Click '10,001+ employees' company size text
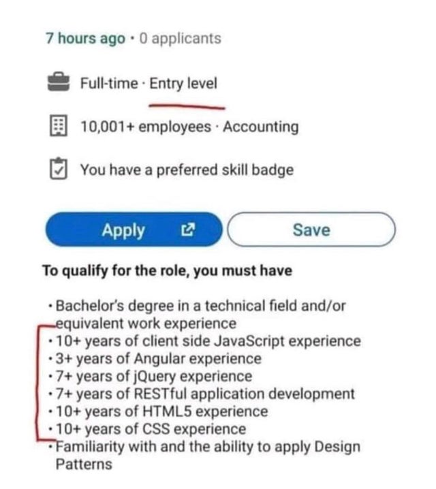Screen dimensions: 436x489 [x=146, y=127]
